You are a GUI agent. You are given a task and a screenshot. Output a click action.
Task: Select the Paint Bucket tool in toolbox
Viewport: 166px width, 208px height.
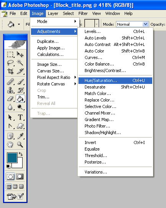pyautogui.click(x=20, y=99)
